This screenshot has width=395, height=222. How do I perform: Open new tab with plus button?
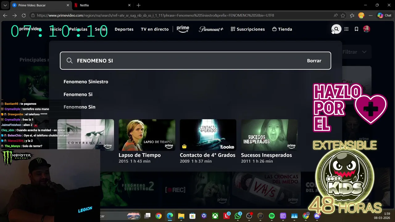point(139,5)
